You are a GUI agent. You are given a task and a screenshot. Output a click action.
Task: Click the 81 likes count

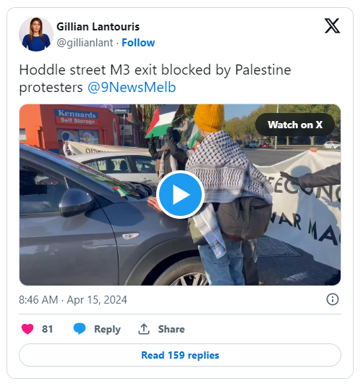click(x=47, y=329)
